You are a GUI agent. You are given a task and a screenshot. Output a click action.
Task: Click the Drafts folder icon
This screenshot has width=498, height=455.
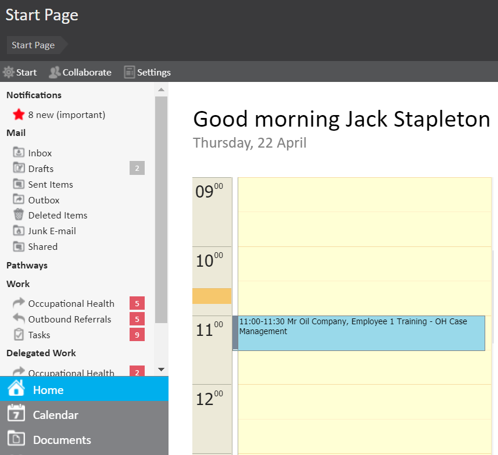19,169
